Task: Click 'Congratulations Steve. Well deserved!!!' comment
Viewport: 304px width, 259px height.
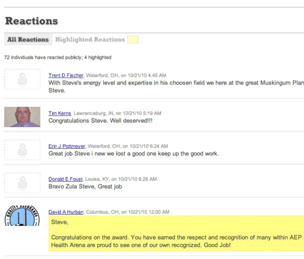Action: coord(101,121)
